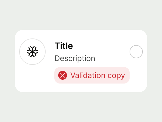Toggle the radio circle beside Title
Viewport: 162px width, 122px height.
coord(136,52)
